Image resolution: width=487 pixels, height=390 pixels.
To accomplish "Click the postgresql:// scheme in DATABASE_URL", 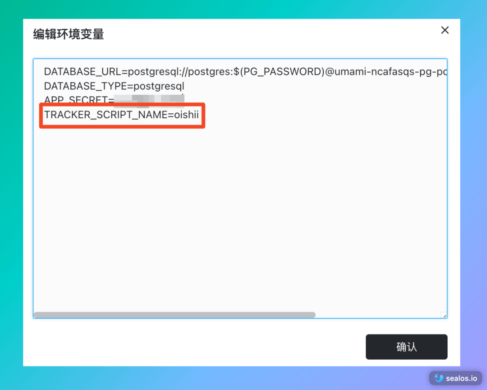I will pyautogui.click(x=158, y=72).
